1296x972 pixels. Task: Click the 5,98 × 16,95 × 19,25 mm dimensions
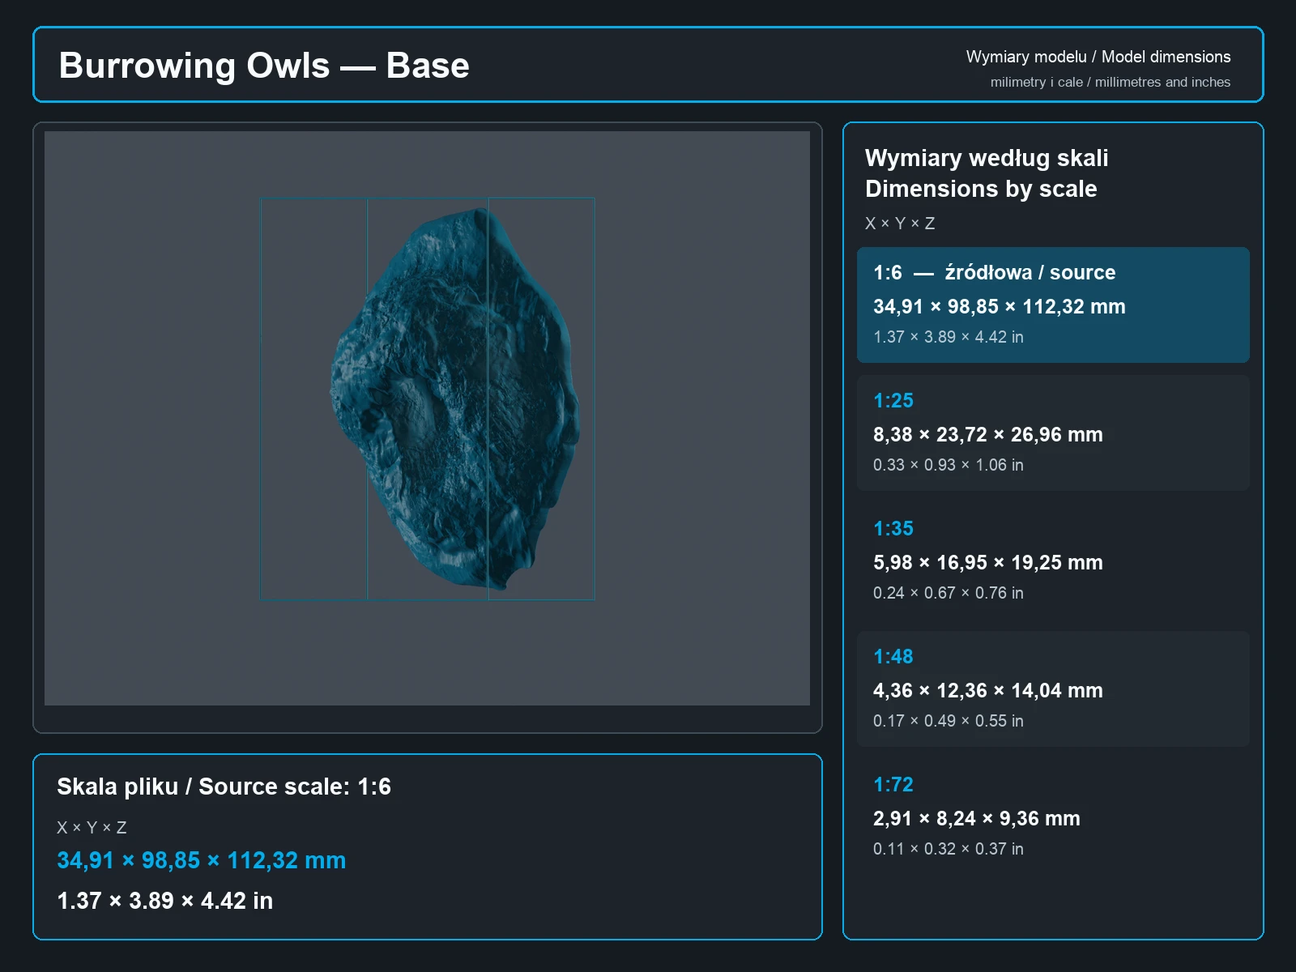(x=988, y=563)
